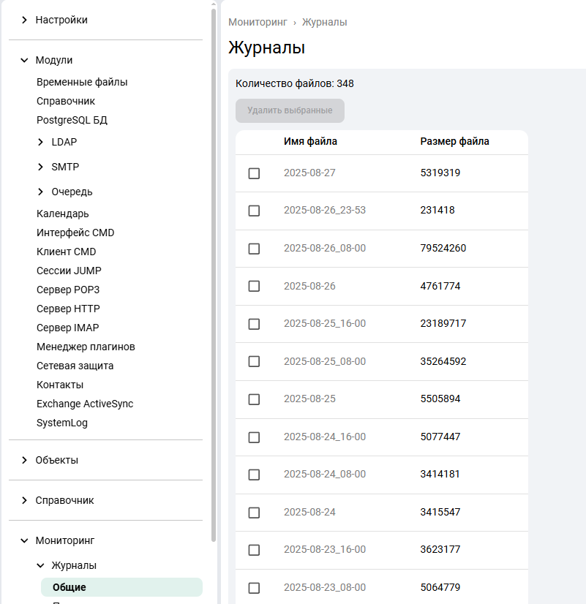
Task: Collapse the Мониторинг section chevron
Action: pos(24,541)
